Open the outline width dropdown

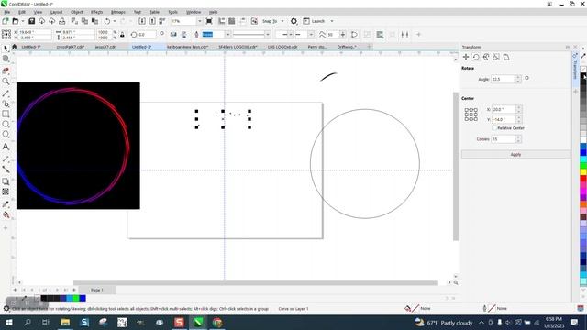227,35
